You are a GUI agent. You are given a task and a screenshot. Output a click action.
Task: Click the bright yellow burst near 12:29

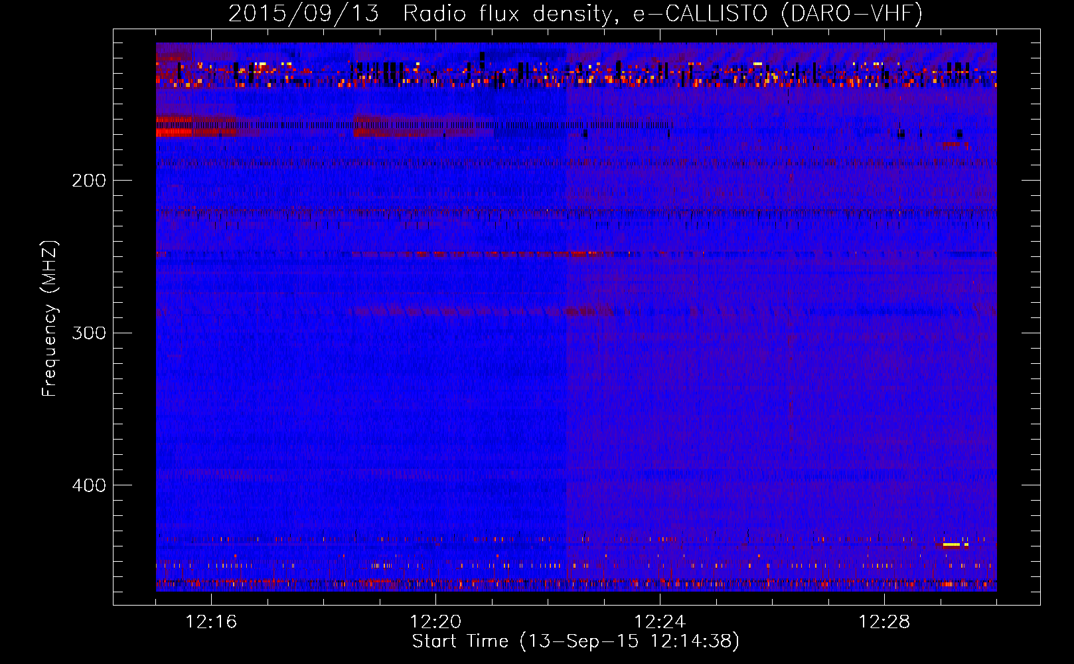[x=952, y=545]
